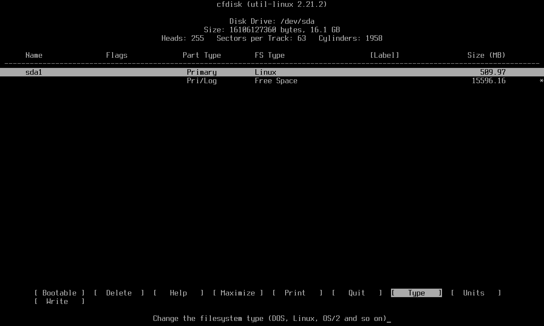Click the Change the filesystem type hint
This screenshot has width=544, height=326.
pyautogui.click(x=270, y=318)
